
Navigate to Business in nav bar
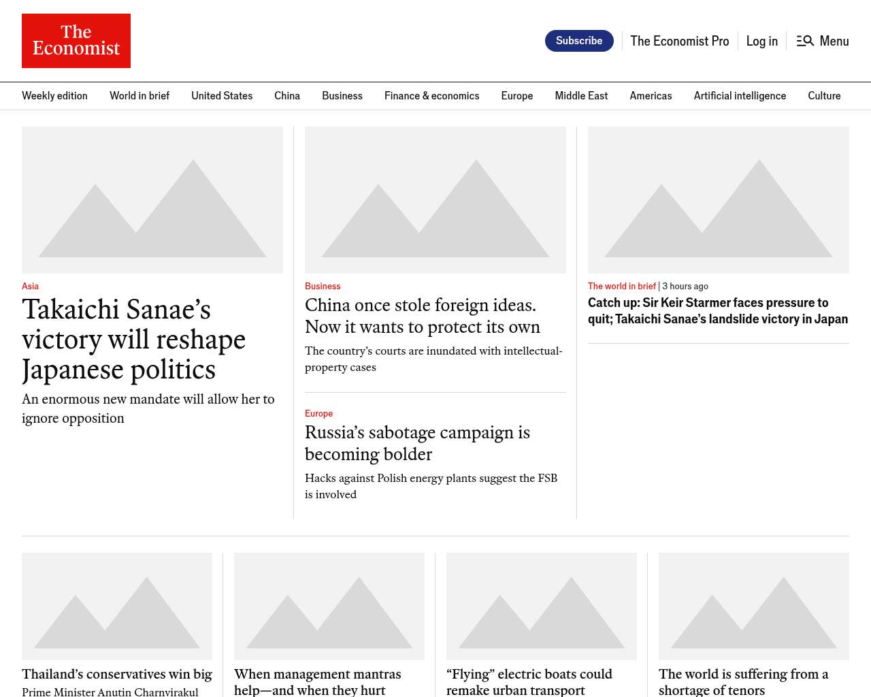coord(342,96)
